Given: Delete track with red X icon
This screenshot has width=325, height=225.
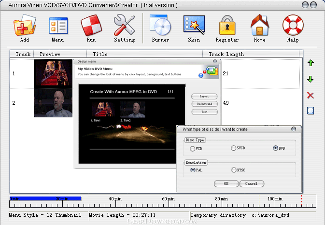Looking at the screenshot, I should pos(311,95).
